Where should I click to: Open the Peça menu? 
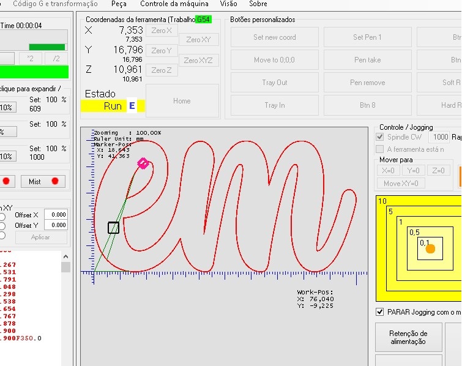click(x=119, y=4)
